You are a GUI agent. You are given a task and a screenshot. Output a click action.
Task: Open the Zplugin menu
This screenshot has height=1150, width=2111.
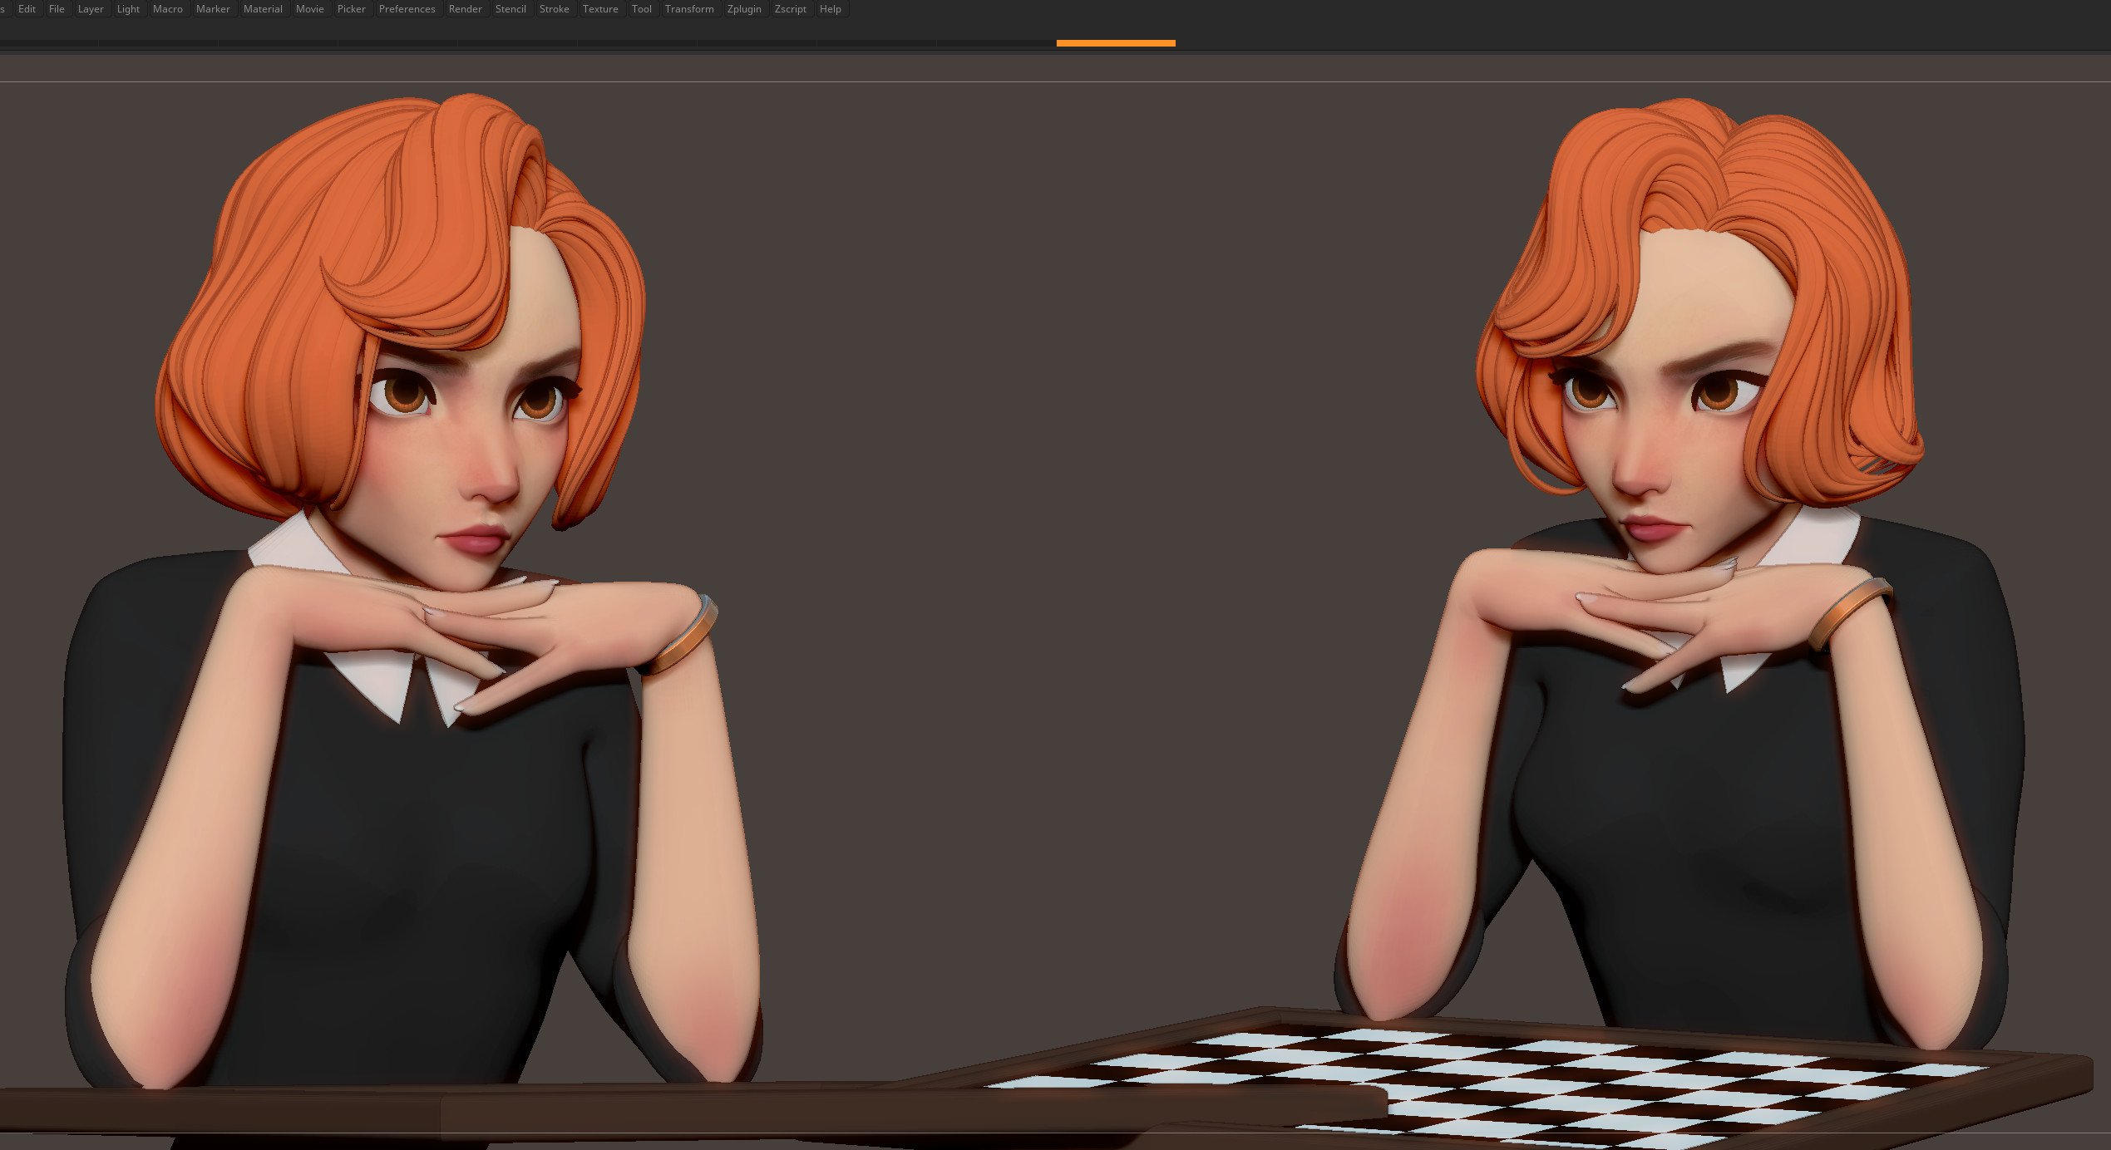coord(744,9)
